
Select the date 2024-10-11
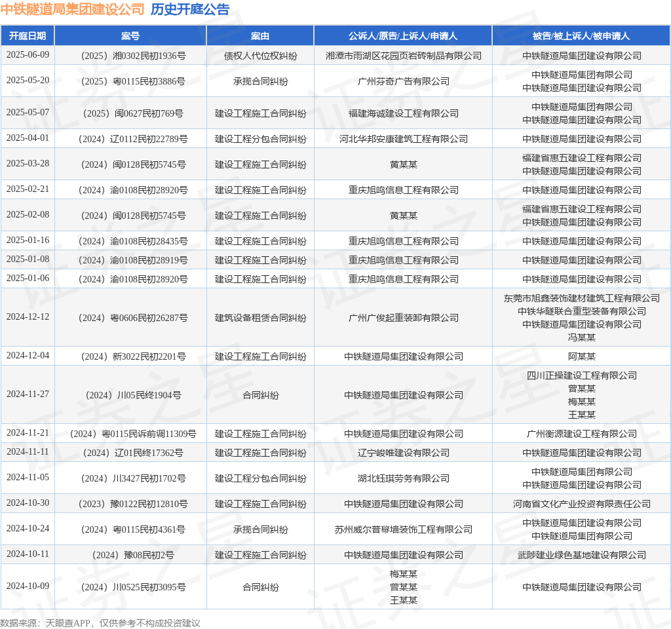[28, 554]
